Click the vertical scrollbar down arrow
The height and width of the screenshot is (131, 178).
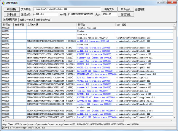click(174, 117)
